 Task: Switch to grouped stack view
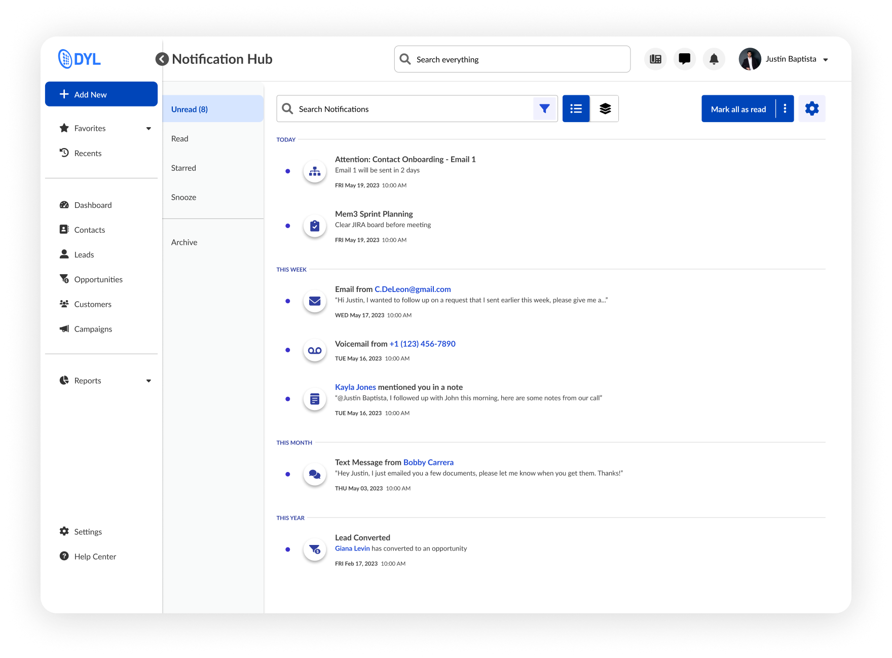tap(605, 108)
